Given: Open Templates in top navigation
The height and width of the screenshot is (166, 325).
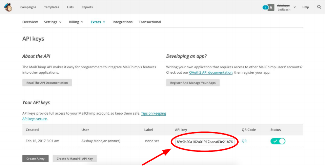Looking at the screenshot, I should click(x=52, y=7).
